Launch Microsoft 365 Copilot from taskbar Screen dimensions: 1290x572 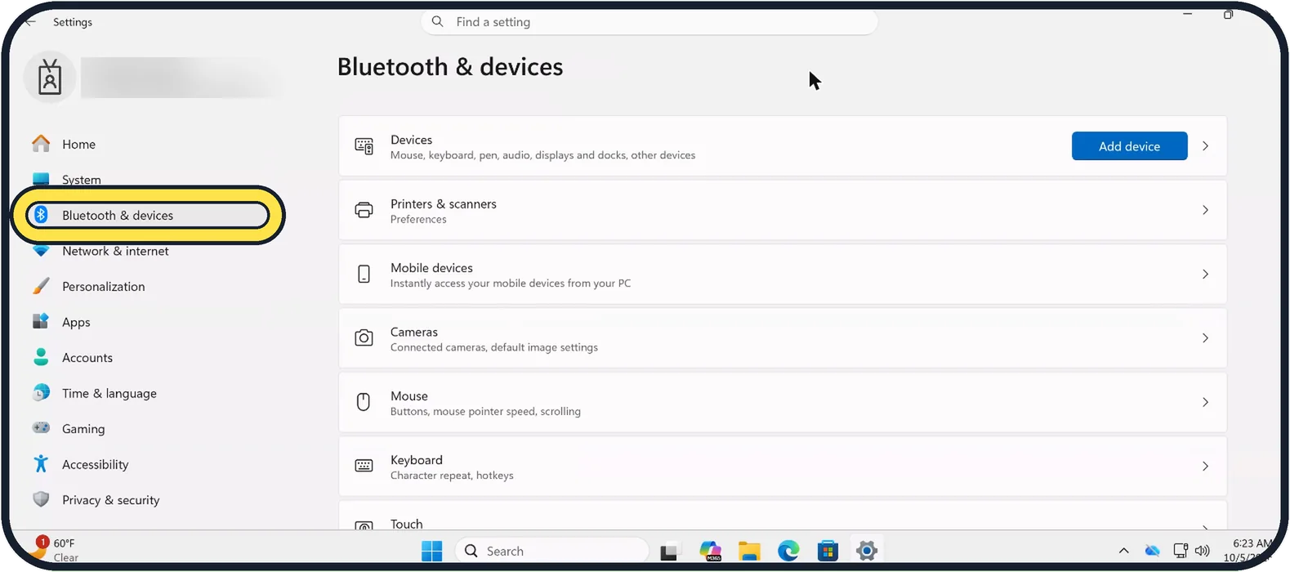[711, 551]
